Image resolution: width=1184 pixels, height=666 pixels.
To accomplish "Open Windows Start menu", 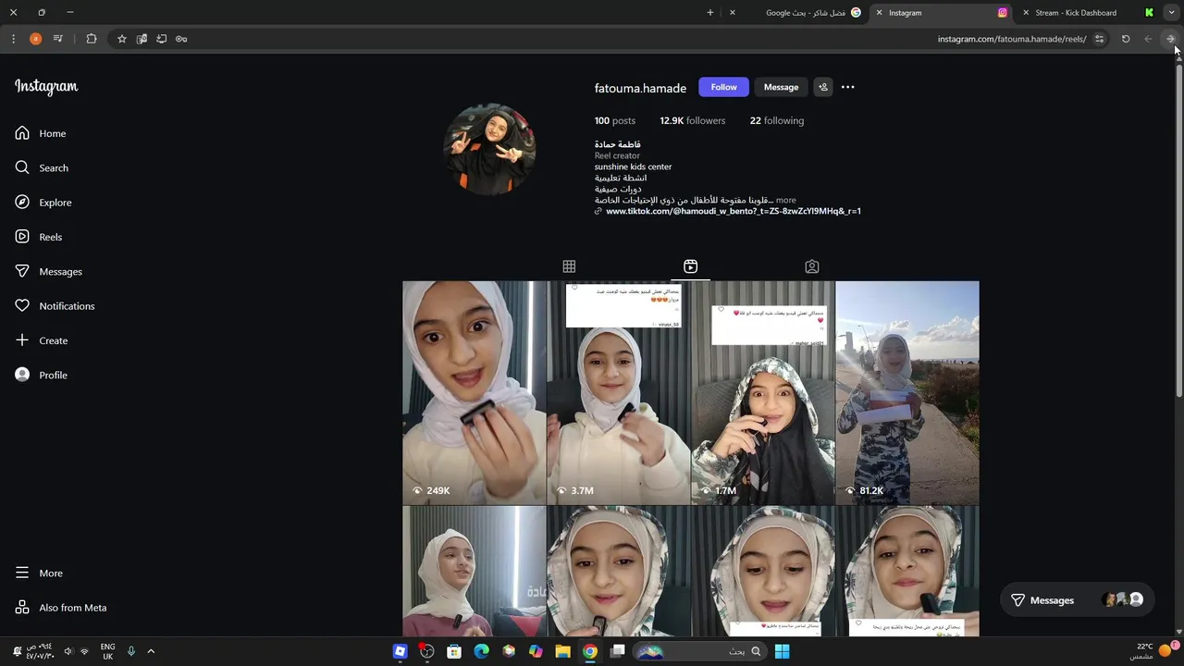I will (x=782, y=651).
